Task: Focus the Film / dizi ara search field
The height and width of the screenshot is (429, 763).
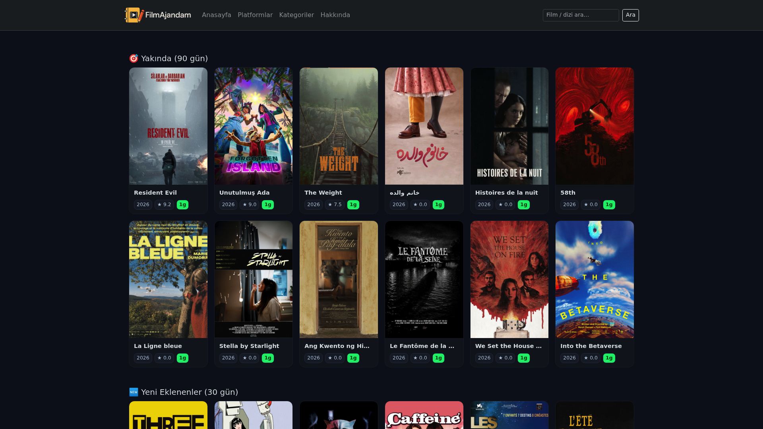Action: click(581, 15)
